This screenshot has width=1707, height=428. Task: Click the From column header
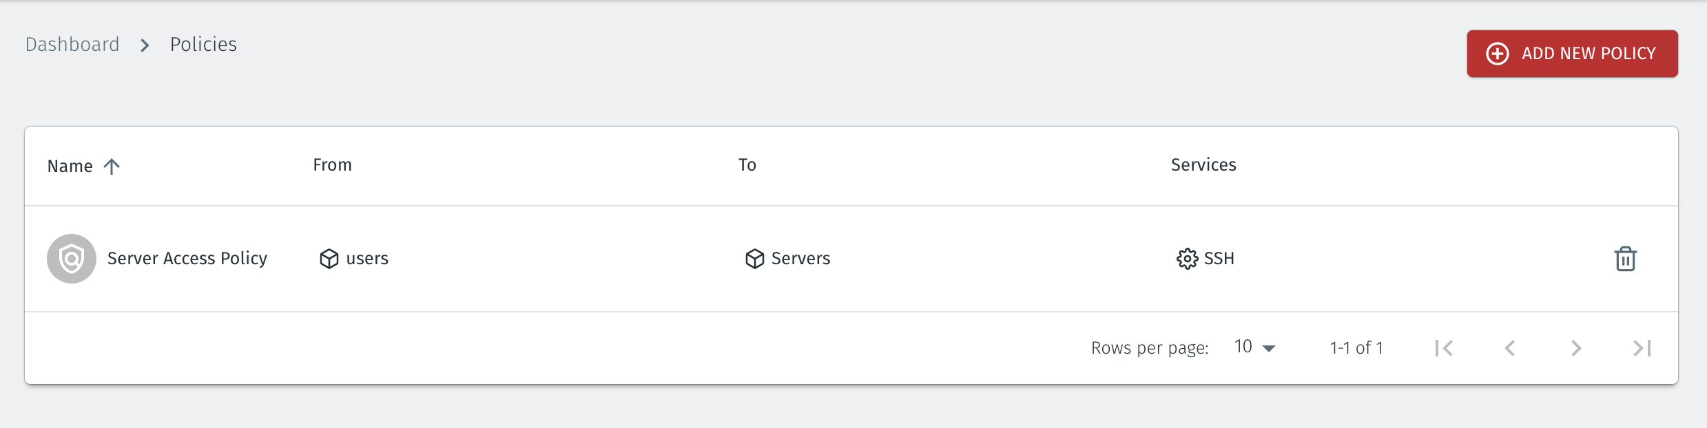click(x=332, y=165)
